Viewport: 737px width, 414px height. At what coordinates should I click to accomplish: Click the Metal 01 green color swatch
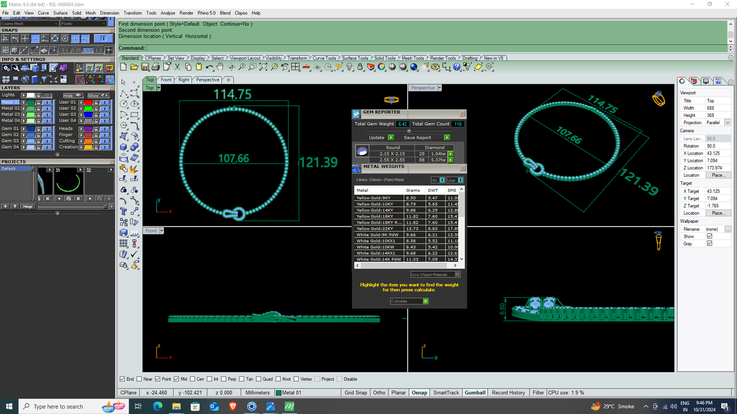(31, 102)
